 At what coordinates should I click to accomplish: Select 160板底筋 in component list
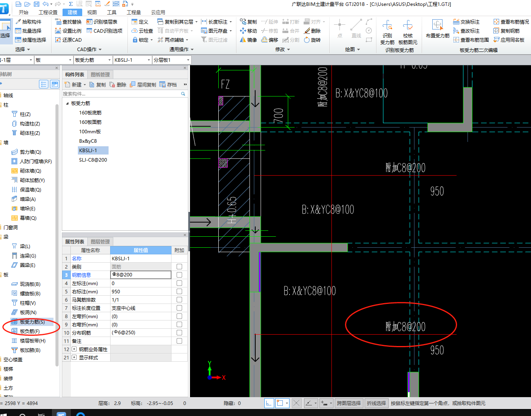[90, 113]
